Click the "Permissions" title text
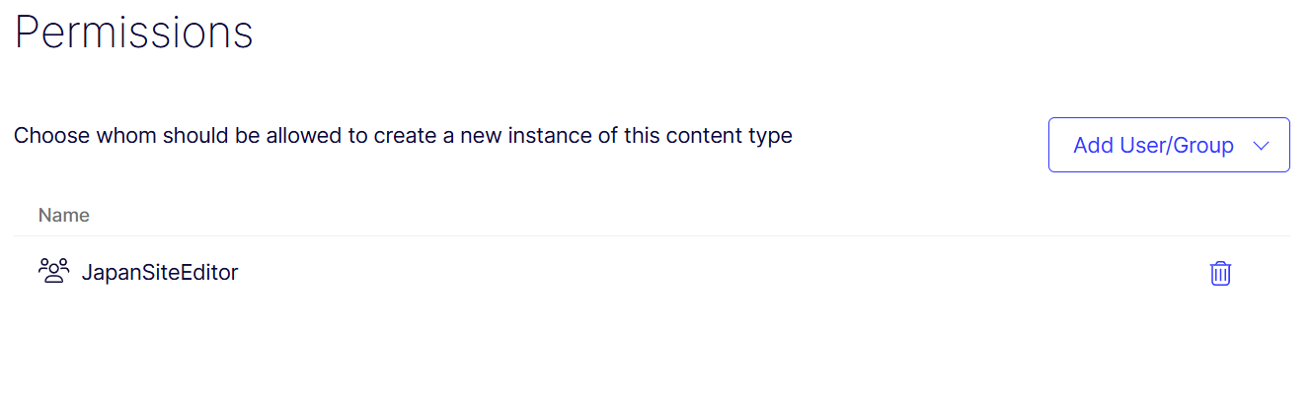 pyautogui.click(x=134, y=33)
